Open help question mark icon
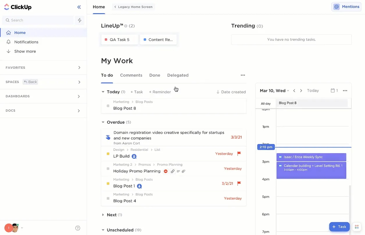This screenshot has height=235, width=365. 78,228
